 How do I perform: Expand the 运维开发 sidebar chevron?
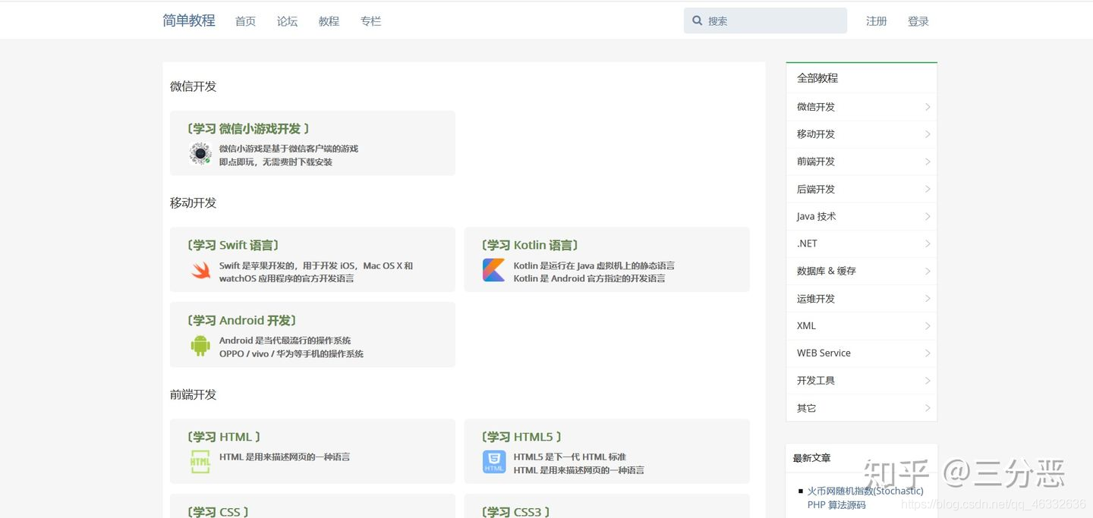tap(928, 299)
